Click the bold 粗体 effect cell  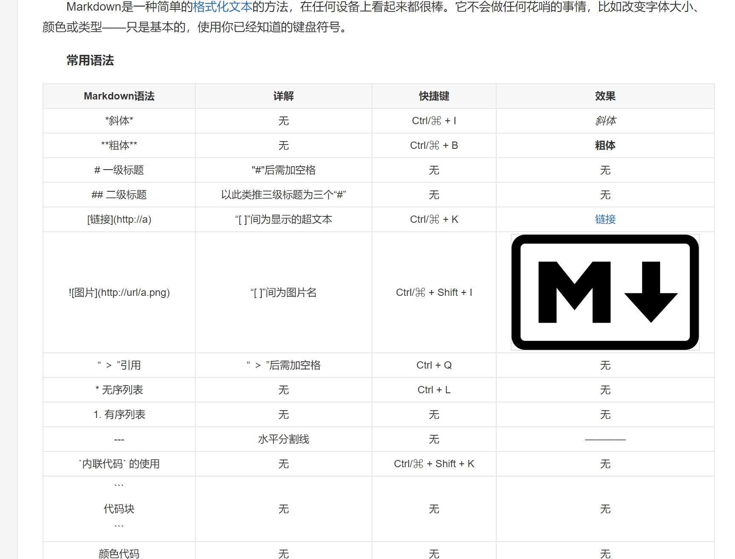click(605, 145)
